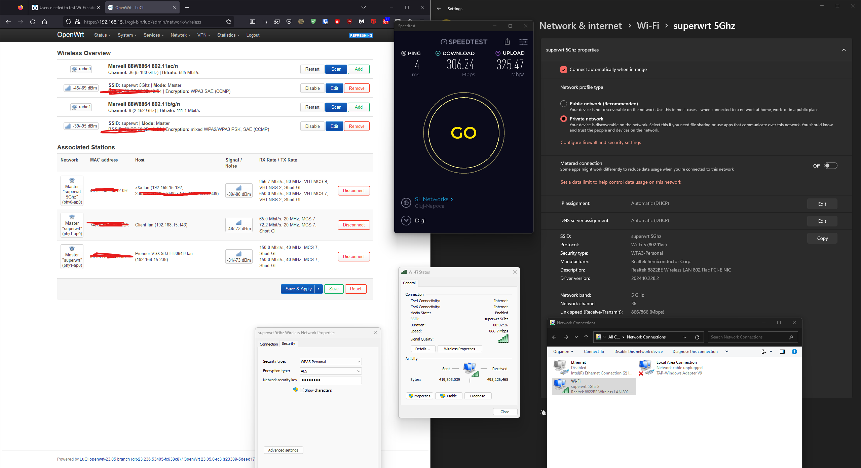Toggle preview pane in Network Connections
The image size is (861, 468).
[x=782, y=352]
